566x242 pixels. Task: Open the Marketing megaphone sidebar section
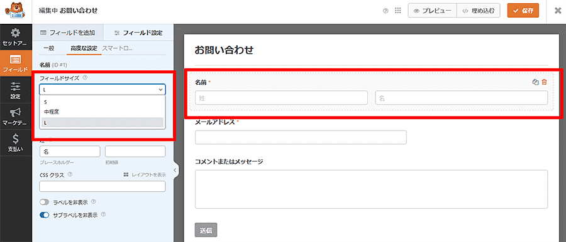click(16, 117)
